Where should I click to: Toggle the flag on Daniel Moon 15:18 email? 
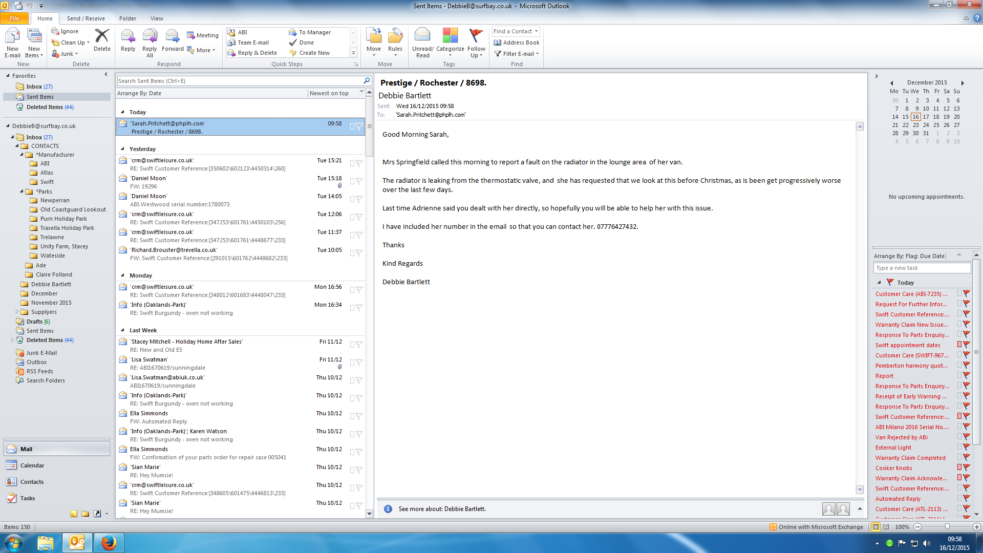359,181
